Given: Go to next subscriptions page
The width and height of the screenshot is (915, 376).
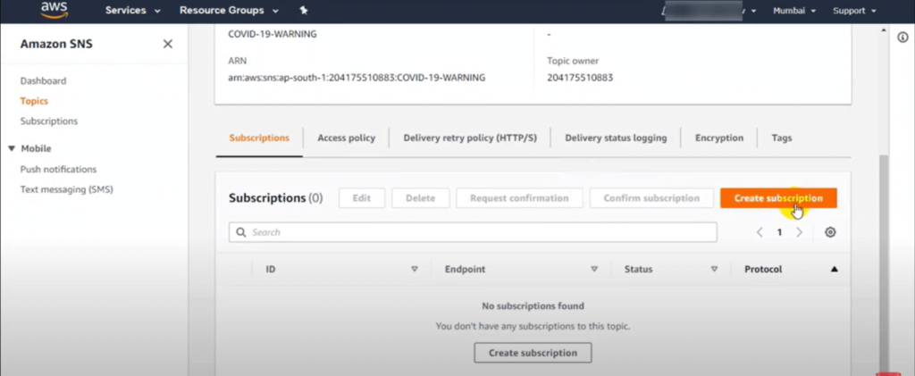Looking at the screenshot, I should (x=800, y=232).
